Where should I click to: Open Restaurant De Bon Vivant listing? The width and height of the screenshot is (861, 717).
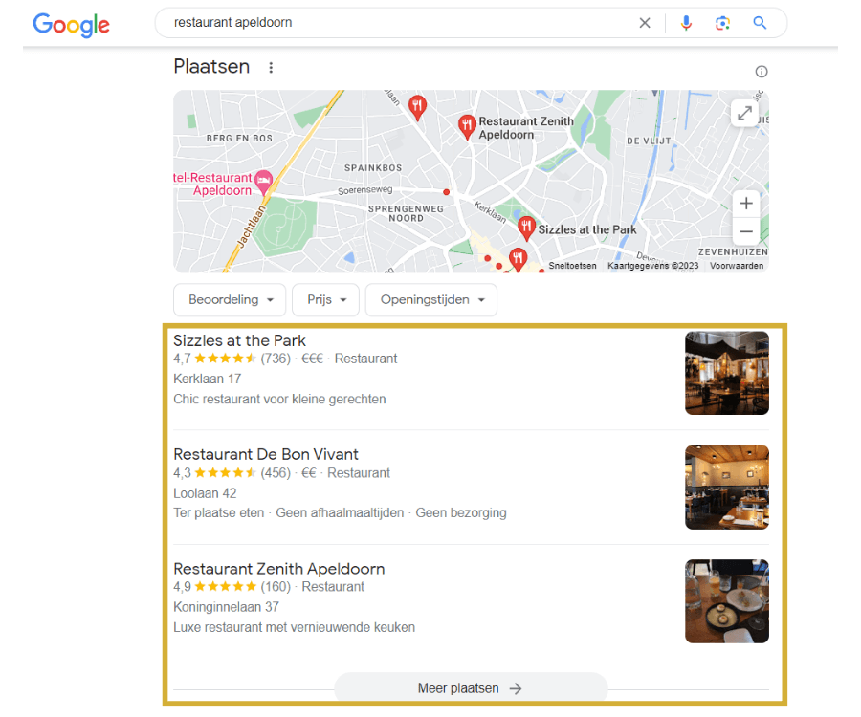[266, 454]
